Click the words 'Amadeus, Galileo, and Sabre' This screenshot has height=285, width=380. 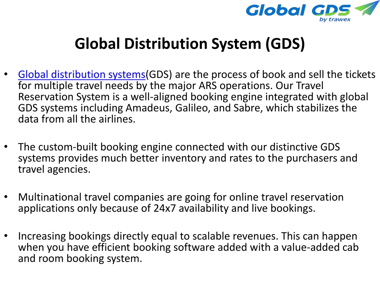pyautogui.click(x=194, y=108)
